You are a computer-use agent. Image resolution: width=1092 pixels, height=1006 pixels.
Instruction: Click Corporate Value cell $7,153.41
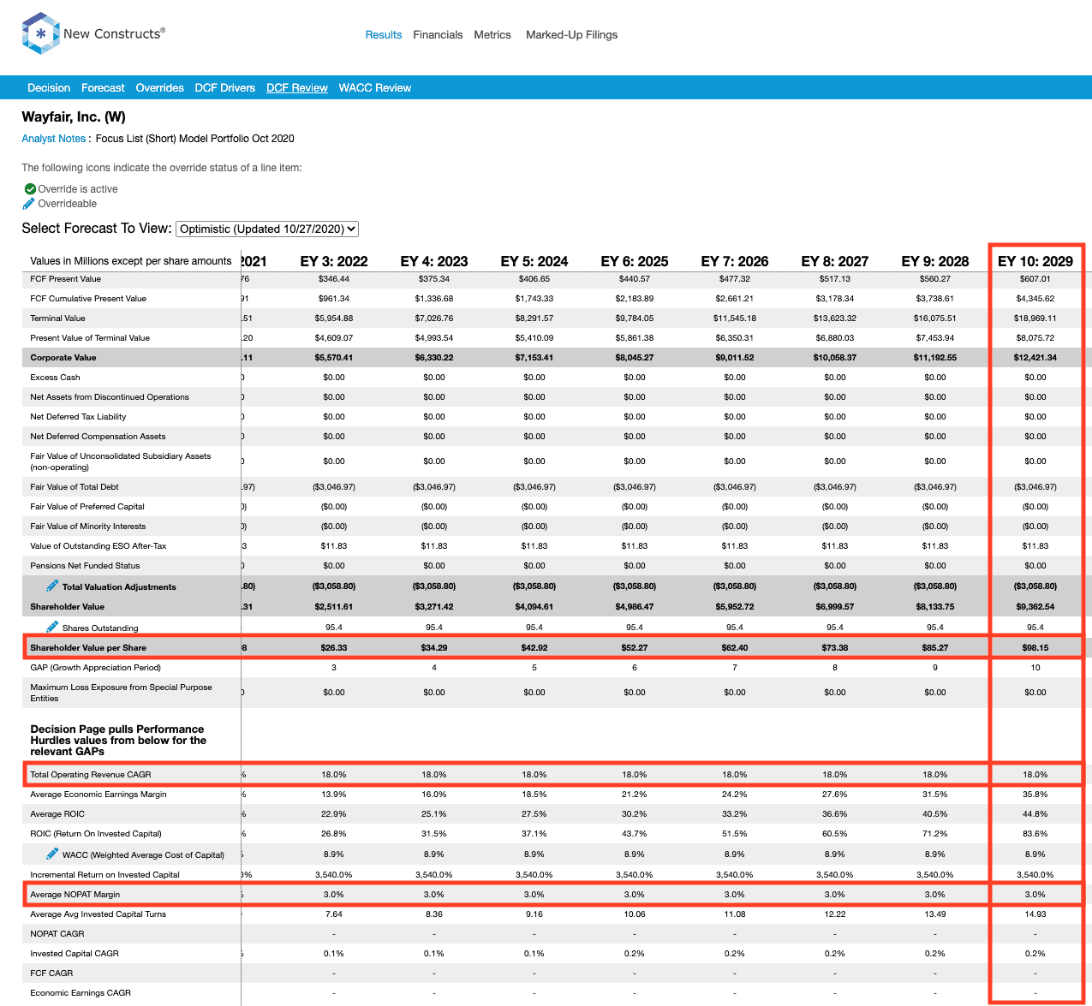534,358
